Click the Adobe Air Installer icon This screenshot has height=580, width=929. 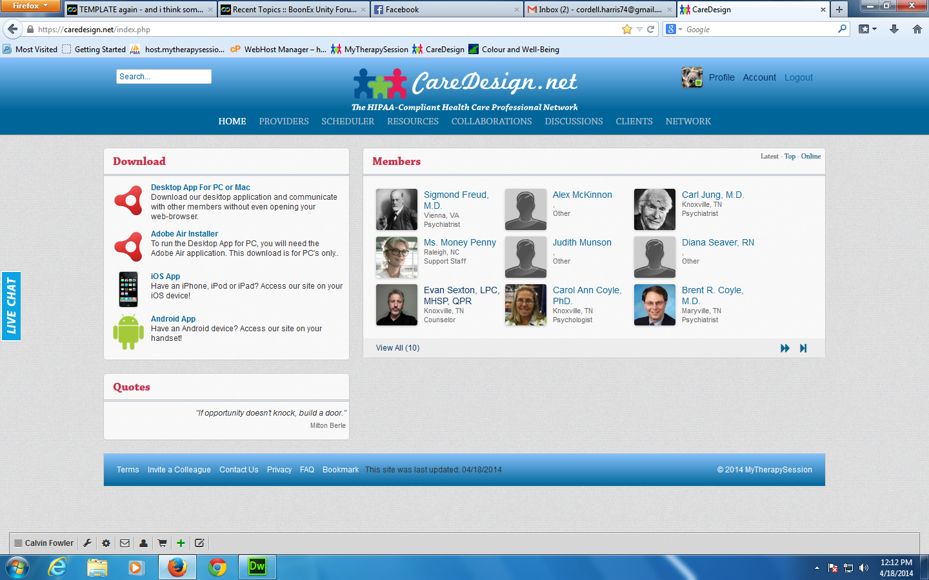tap(128, 246)
